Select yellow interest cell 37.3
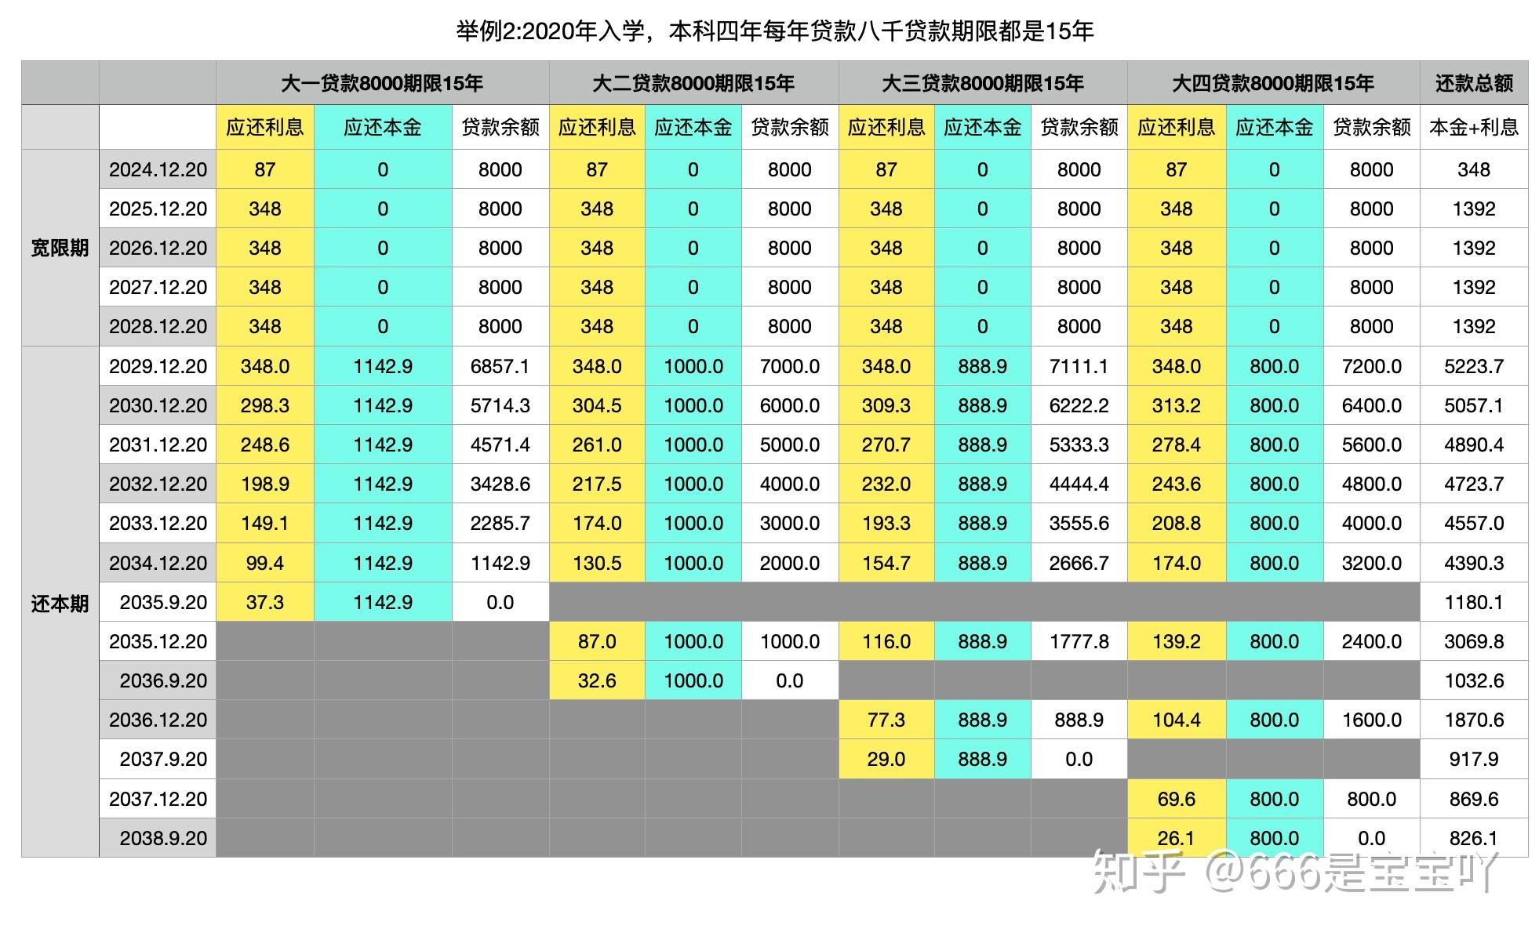Image resolution: width=1539 pixels, height=936 pixels. pos(265,602)
